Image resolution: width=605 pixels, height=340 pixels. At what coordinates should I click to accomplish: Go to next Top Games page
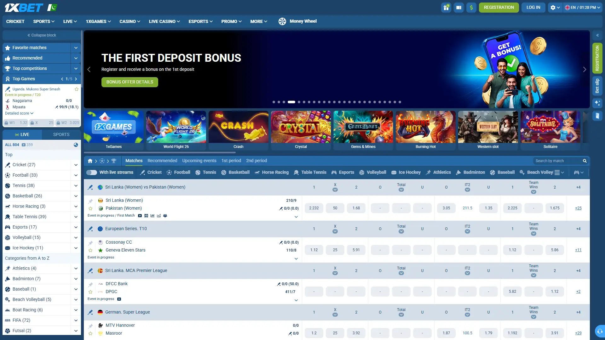(x=76, y=79)
